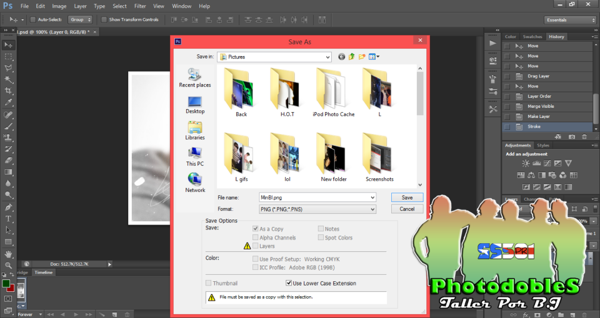The image size is (600, 318).
Task: Toggle the Alpha Channels checkbox
Action: coord(255,238)
